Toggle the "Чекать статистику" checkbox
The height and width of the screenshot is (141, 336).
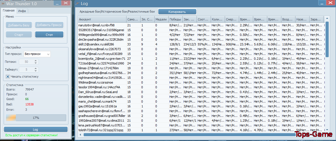8,77
